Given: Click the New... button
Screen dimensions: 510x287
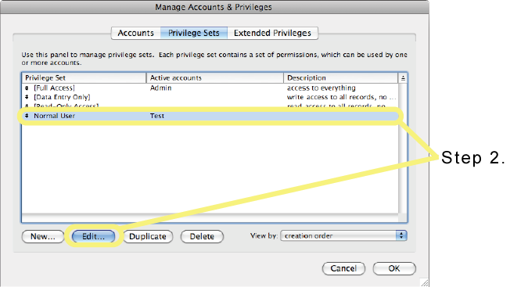Looking at the screenshot, I should [43, 236].
